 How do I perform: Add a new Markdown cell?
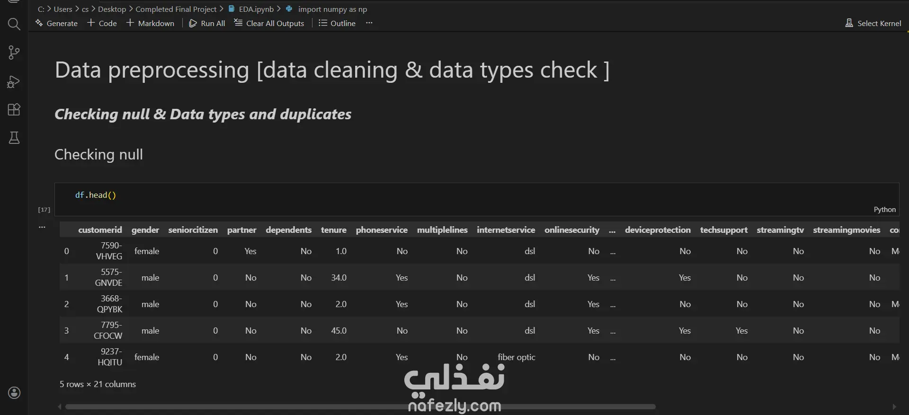[x=150, y=23]
